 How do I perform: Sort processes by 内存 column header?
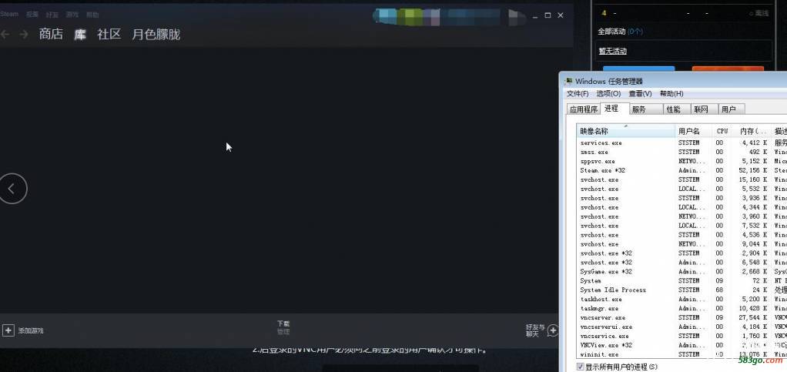(x=751, y=131)
